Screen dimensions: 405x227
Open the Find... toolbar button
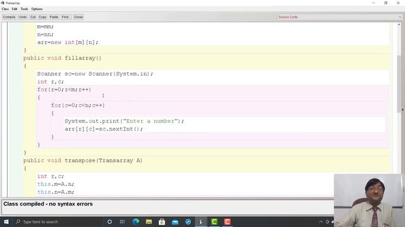[x=66, y=17]
